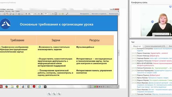Screen dimensions: 172x97
Task: Open the Просмотр menu
Action: click(8, 11)
